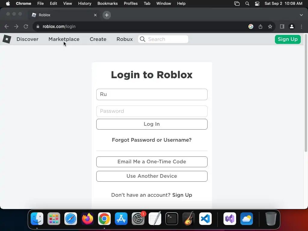Open App Store from the dock
This screenshot has width=308, height=231.
(121, 219)
